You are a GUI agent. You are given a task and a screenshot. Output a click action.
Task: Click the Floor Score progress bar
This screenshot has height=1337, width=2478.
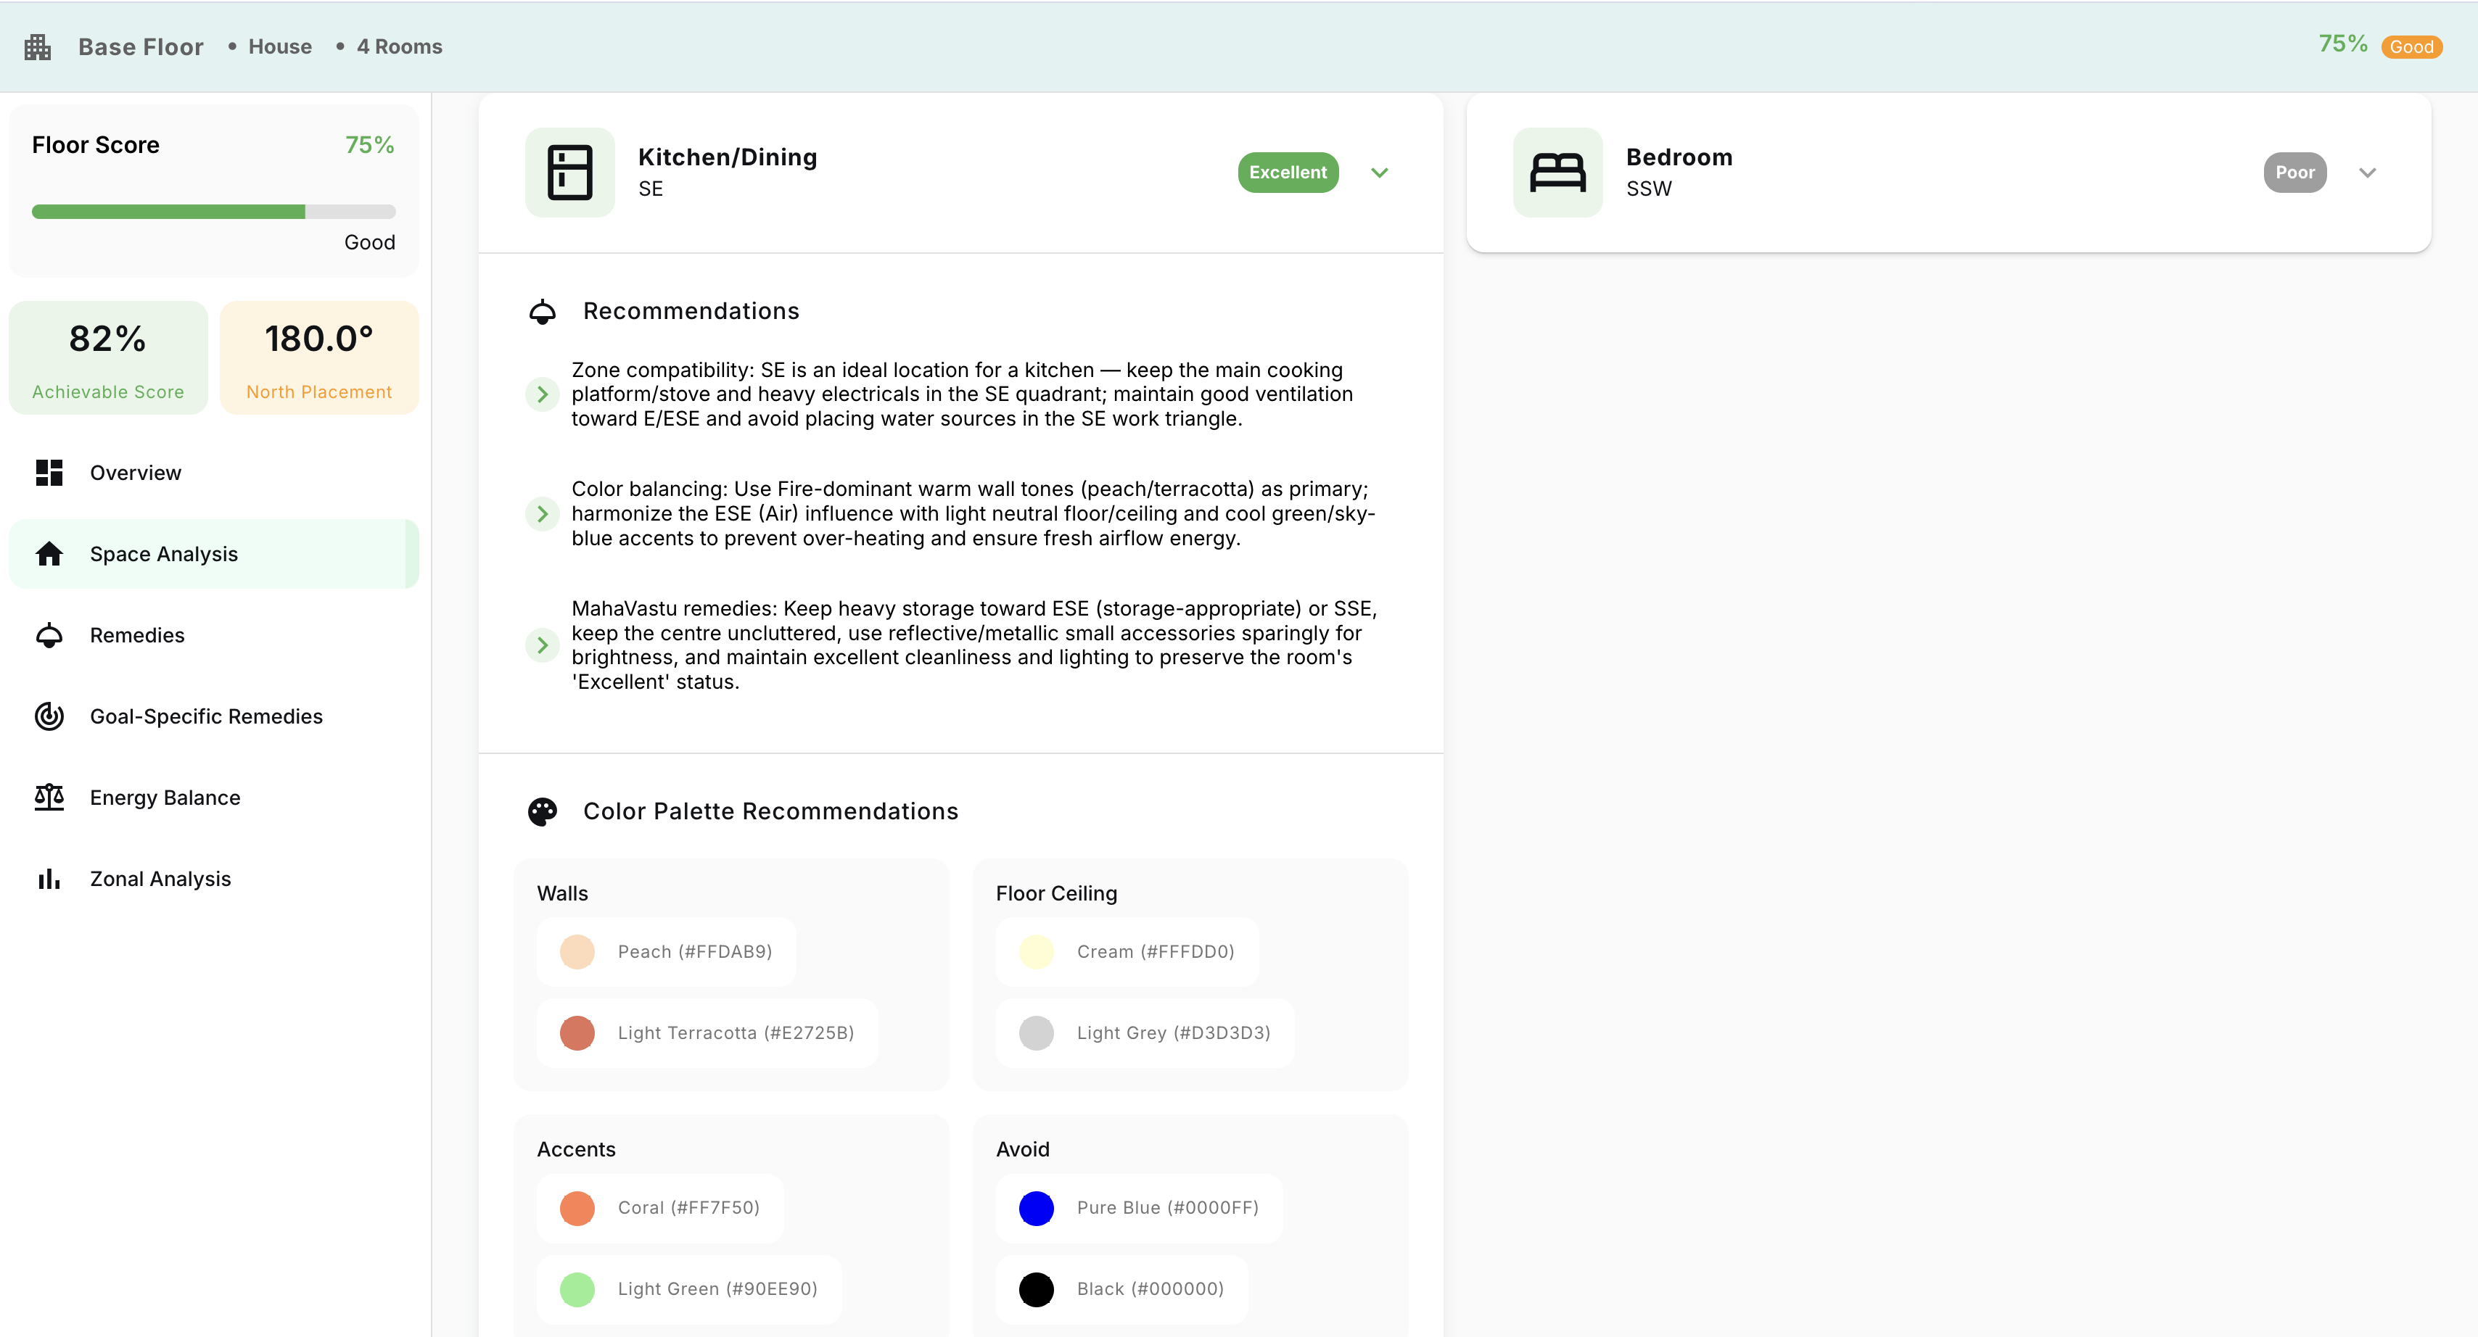pos(213,212)
